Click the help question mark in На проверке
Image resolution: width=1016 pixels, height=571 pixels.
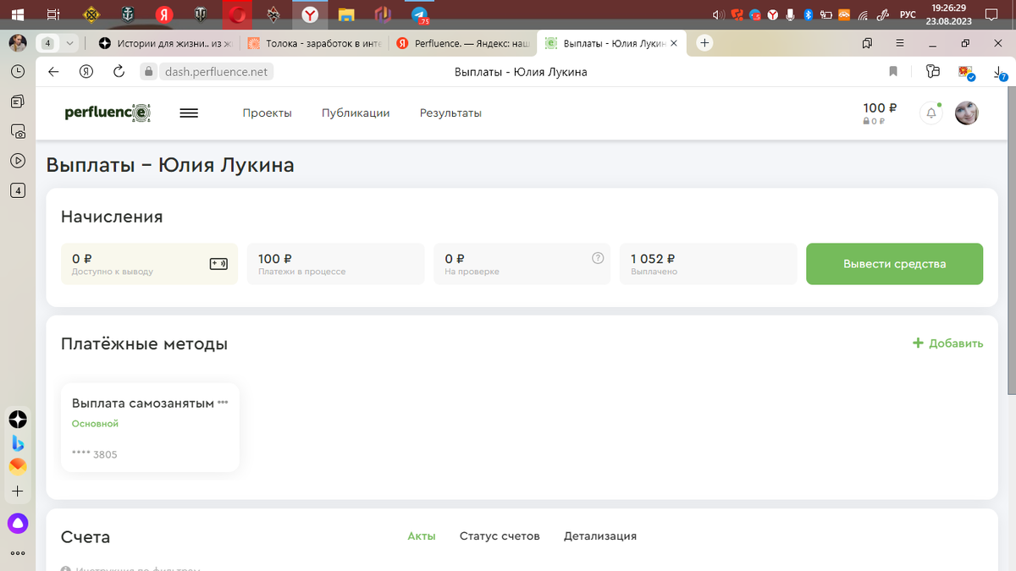coord(598,258)
